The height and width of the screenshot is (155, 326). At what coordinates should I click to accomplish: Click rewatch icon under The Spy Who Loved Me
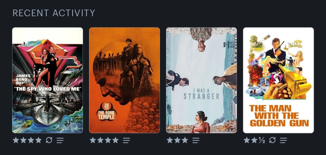click(x=49, y=140)
